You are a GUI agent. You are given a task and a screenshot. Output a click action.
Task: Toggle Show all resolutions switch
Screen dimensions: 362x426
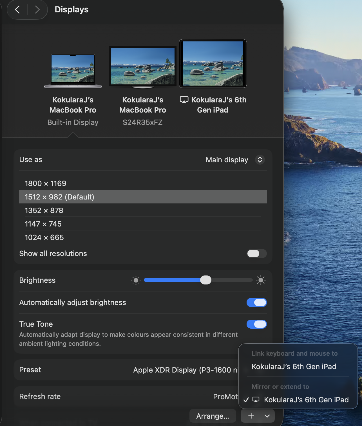click(256, 254)
